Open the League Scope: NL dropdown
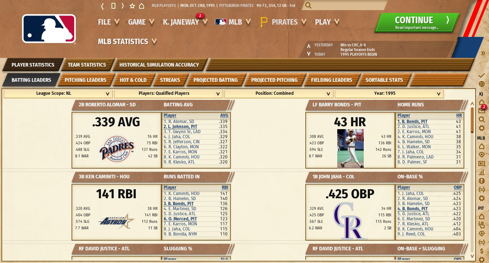 [58, 94]
